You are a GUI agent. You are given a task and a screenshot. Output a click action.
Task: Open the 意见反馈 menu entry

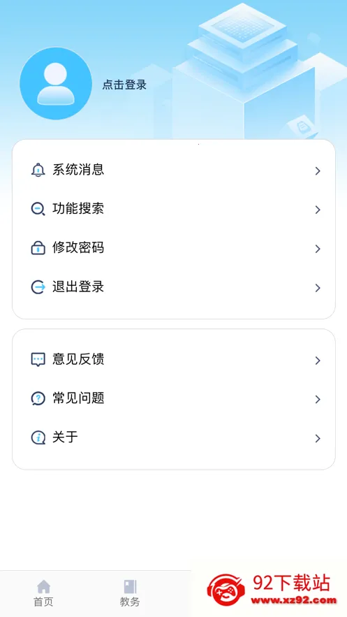click(174, 360)
